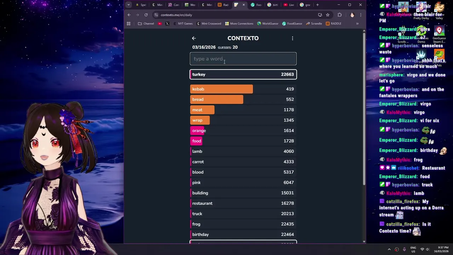Open the WorldGuessr bookmark
This screenshot has height=255, width=453.
[268, 24]
